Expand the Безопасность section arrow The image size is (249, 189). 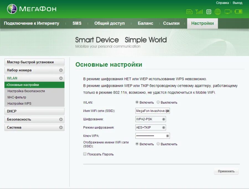click(x=61, y=119)
